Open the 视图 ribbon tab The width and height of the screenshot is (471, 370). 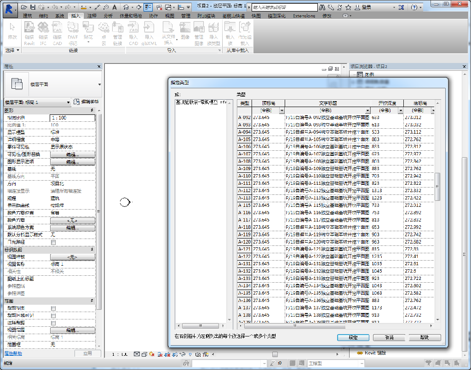tap(170, 16)
